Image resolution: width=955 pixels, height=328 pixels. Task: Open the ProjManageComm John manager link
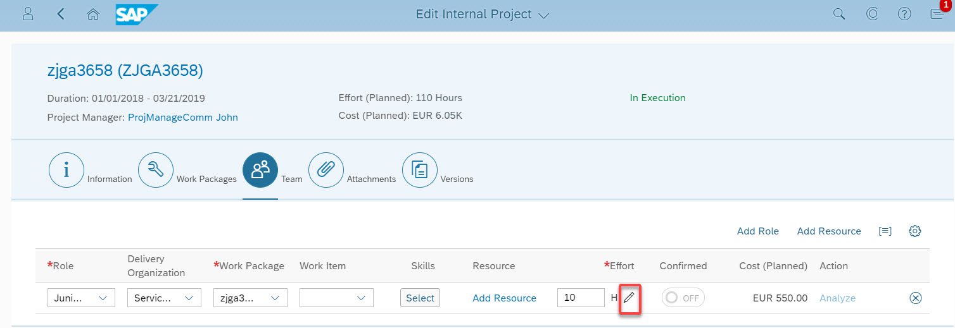(183, 118)
